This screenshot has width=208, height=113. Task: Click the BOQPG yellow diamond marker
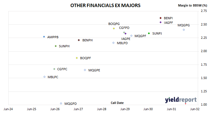pyautogui.click(x=114, y=29)
